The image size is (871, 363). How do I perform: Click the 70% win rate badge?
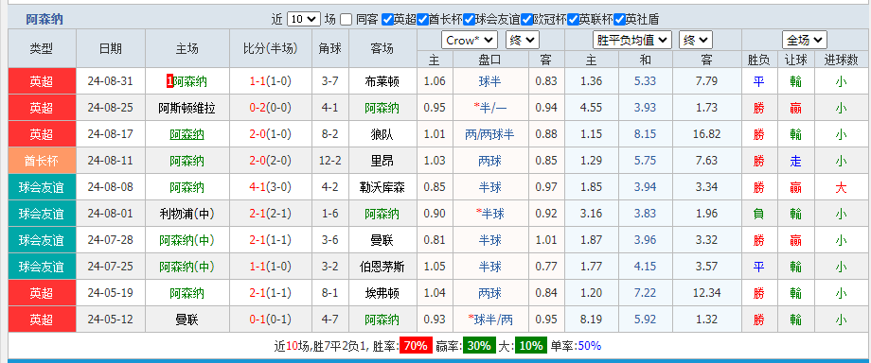pyautogui.click(x=416, y=346)
